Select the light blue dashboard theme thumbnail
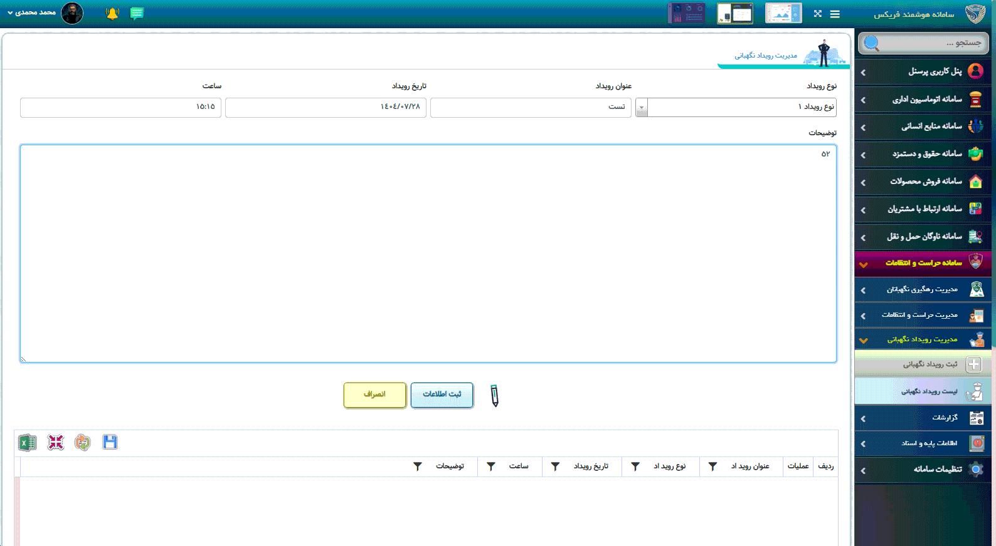The height and width of the screenshot is (546, 996). tap(783, 13)
